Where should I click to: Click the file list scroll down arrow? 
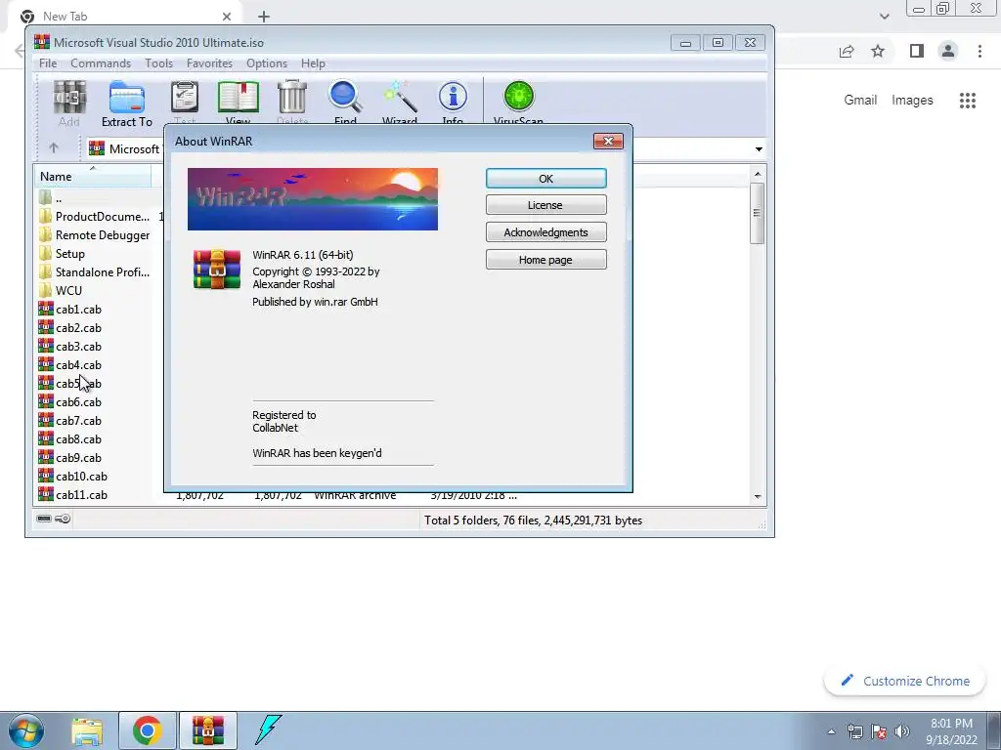click(x=758, y=497)
